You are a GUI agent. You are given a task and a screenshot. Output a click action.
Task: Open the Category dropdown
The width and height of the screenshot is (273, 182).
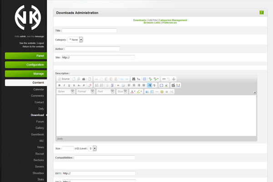tap(81, 40)
